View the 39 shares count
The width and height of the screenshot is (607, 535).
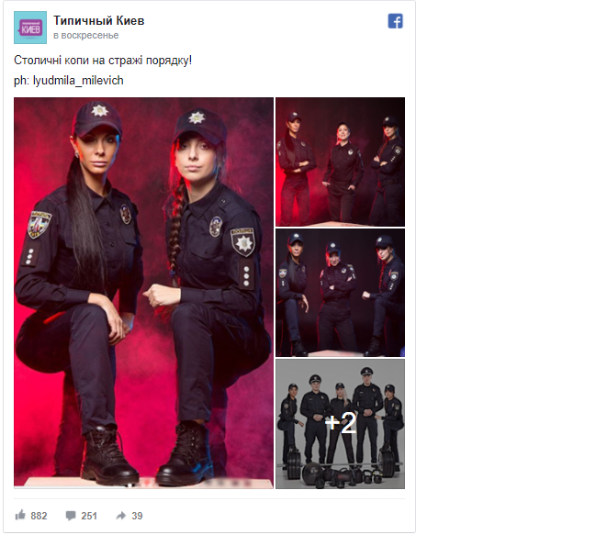pos(137,516)
